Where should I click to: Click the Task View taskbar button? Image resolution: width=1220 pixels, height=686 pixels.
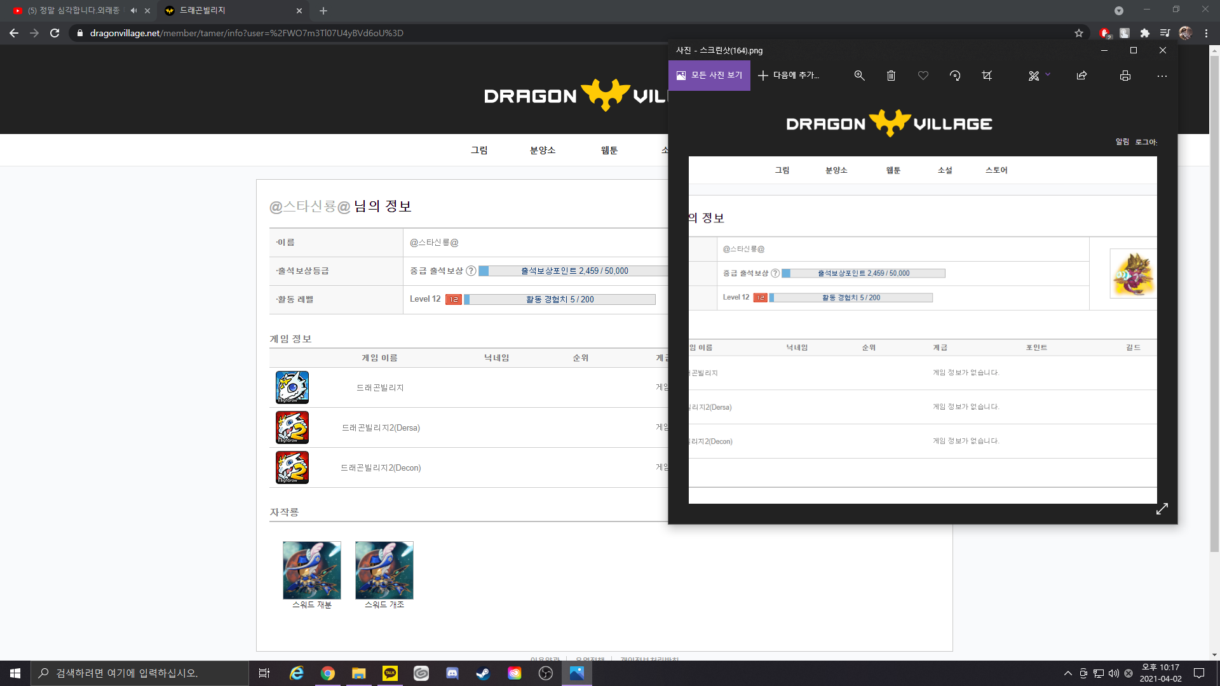click(x=264, y=673)
